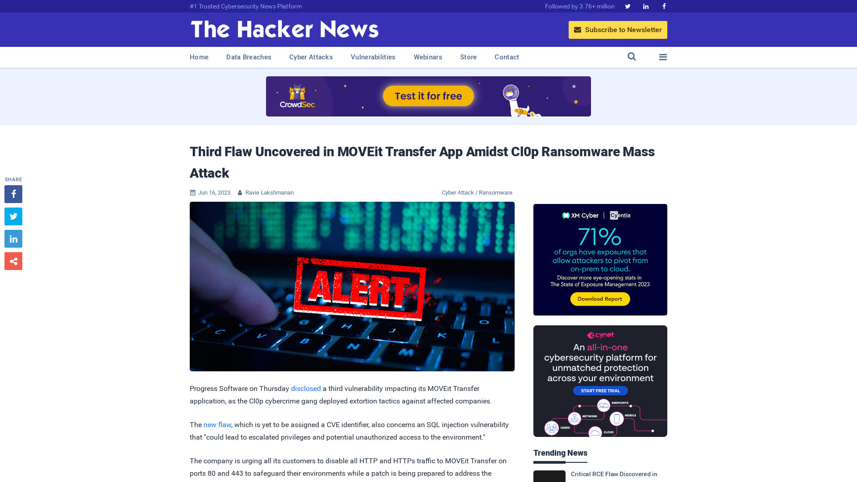
Task: Click the new flaw hyperlink in article
Action: pos(217,424)
